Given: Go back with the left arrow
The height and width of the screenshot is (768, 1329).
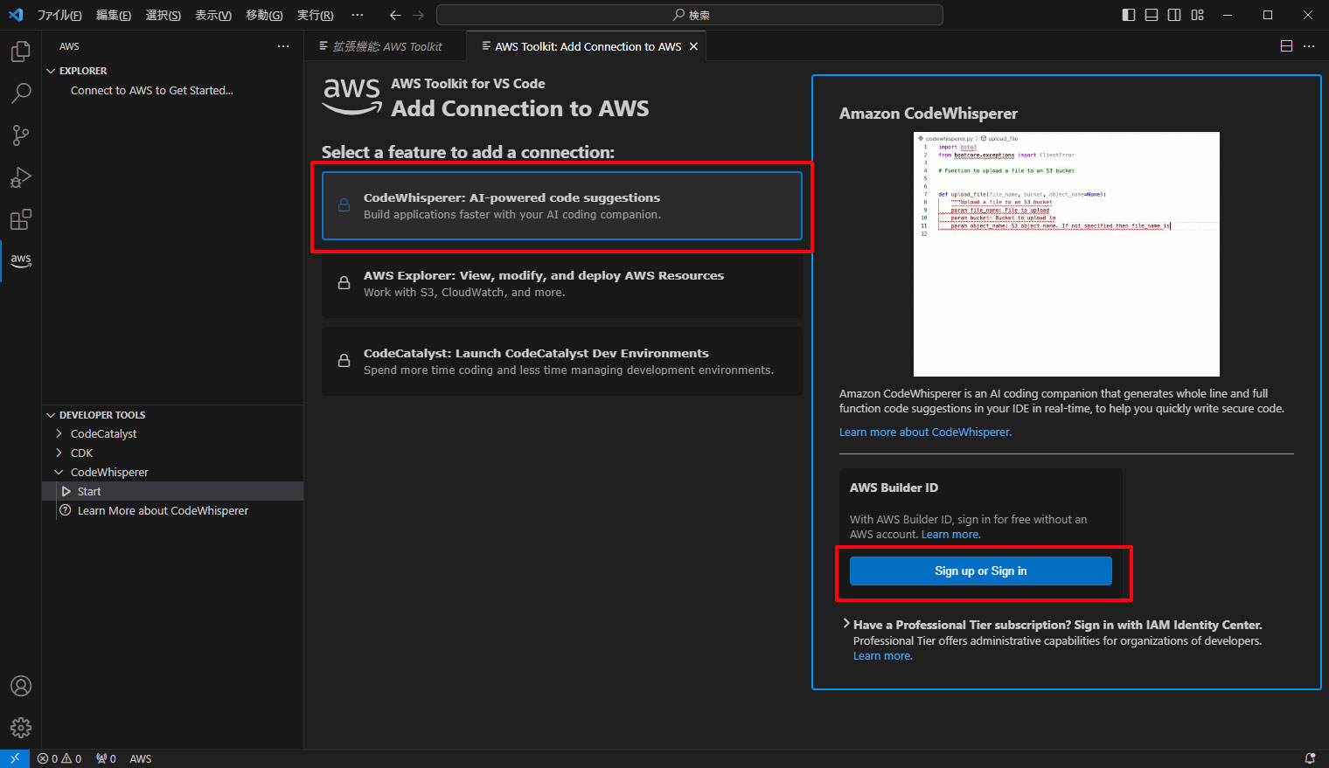Looking at the screenshot, I should coord(395,15).
